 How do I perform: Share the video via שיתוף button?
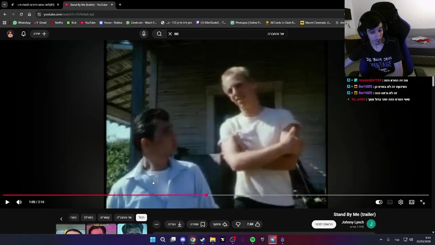(220, 224)
